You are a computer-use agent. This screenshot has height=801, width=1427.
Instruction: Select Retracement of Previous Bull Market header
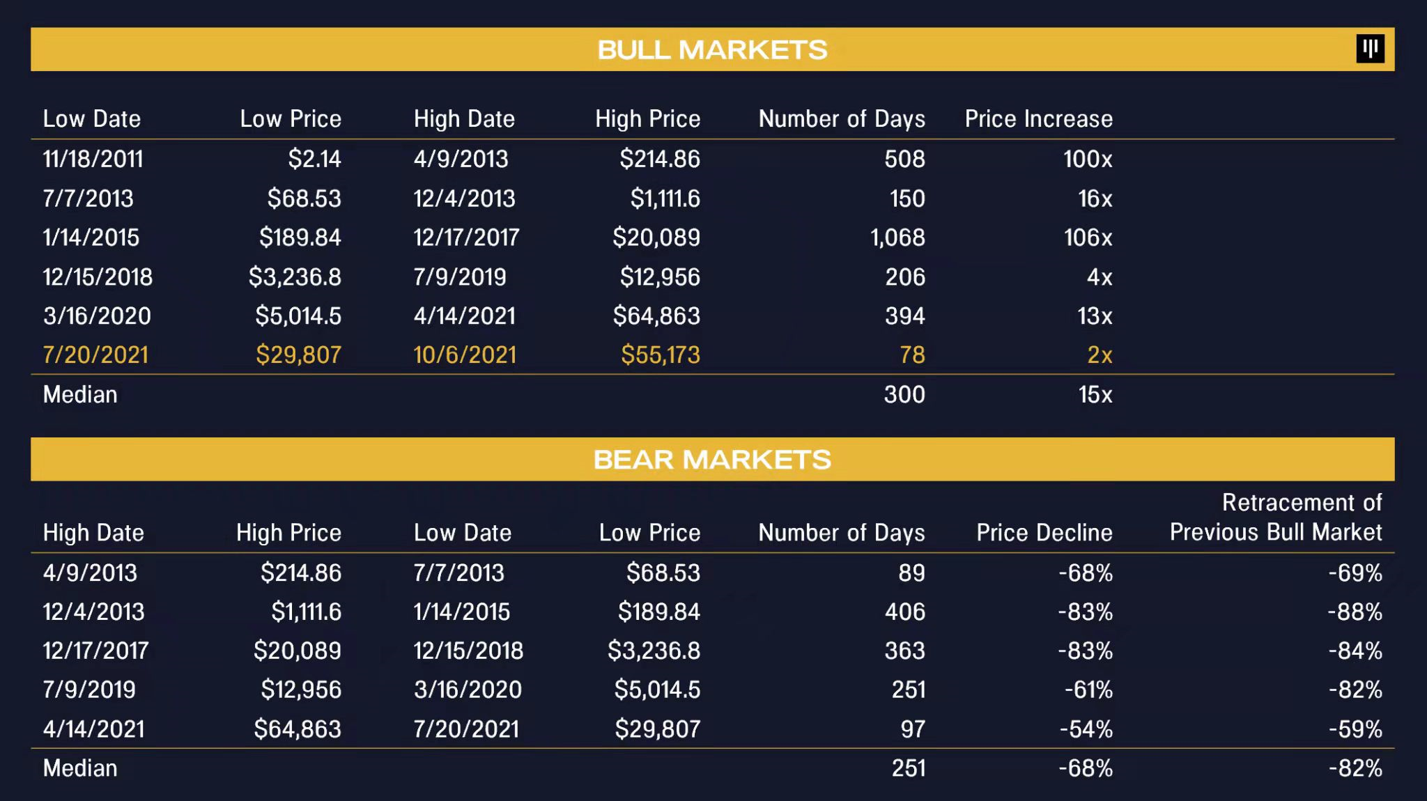click(x=1275, y=518)
